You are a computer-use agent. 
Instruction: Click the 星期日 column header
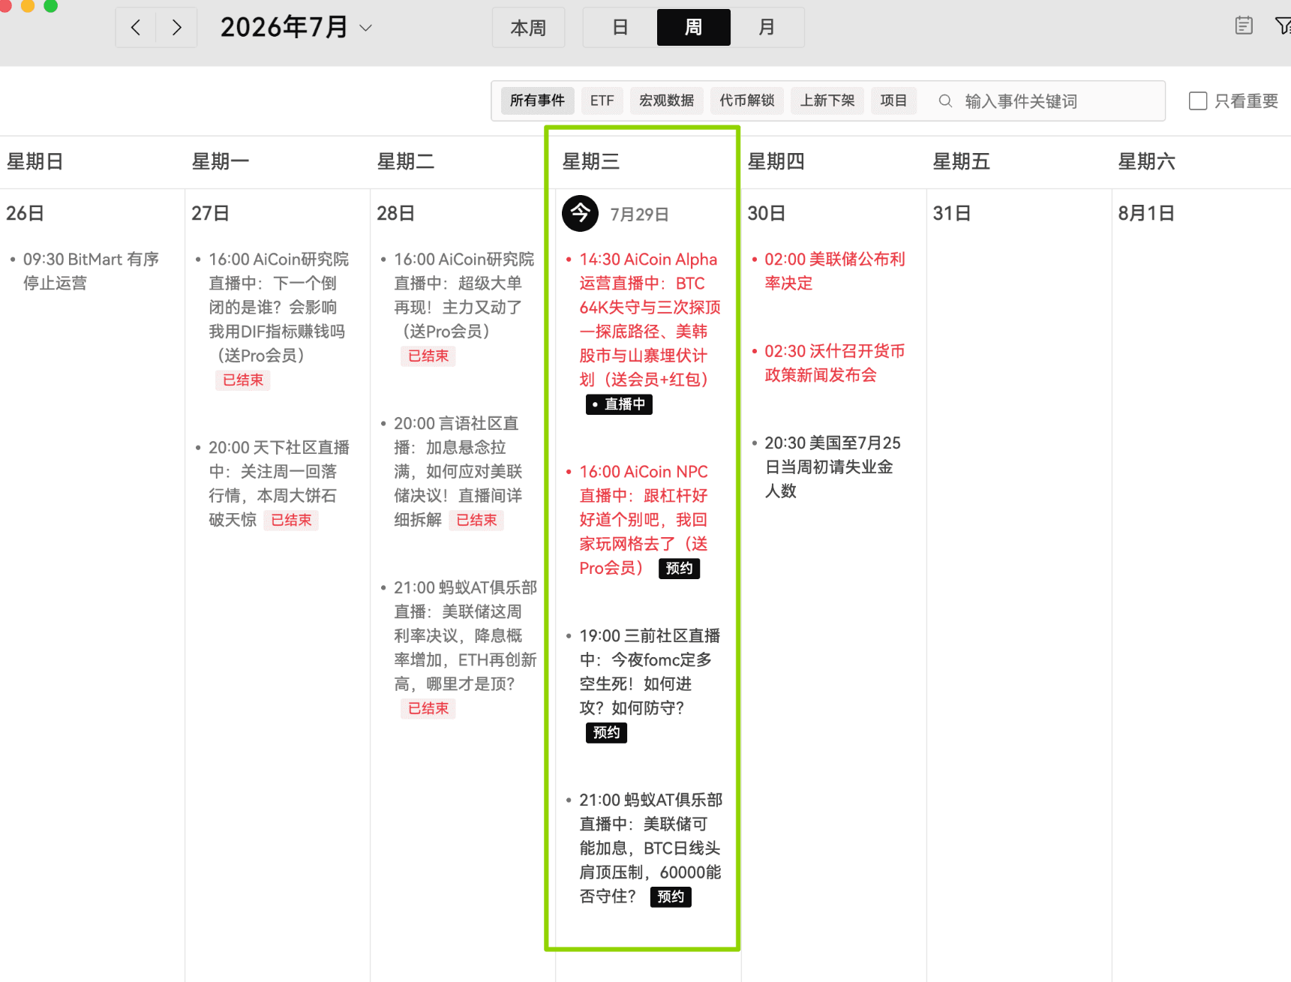[x=35, y=161]
